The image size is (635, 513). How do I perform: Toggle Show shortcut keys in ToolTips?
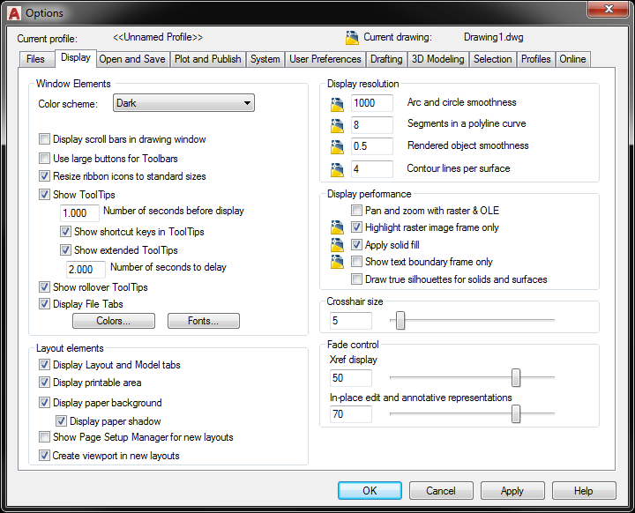(65, 232)
